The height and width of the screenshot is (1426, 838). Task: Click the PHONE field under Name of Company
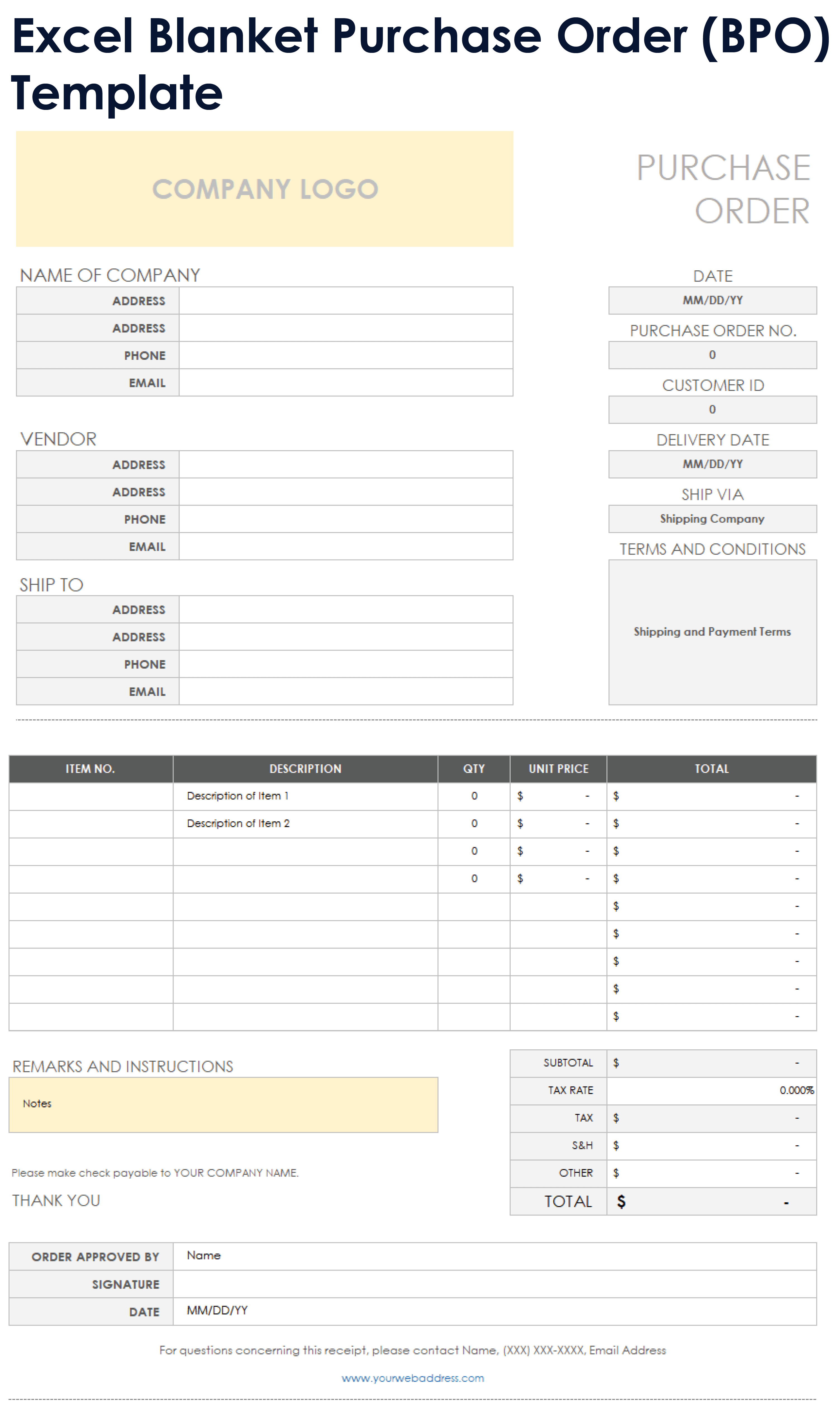click(346, 355)
